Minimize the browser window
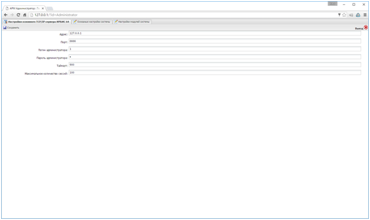The width and height of the screenshot is (370, 220). click(x=344, y=5)
